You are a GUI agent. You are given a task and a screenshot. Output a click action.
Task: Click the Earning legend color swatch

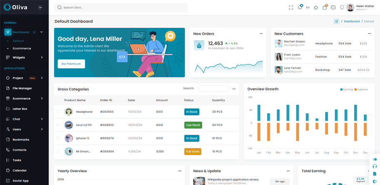coord(341,90)
